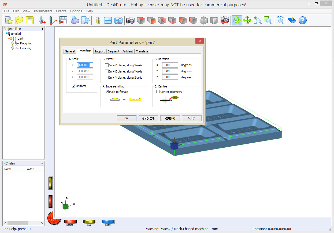The image size is (334, 233).
Task: Select the Roughing operation in tree
Action: 26,43
